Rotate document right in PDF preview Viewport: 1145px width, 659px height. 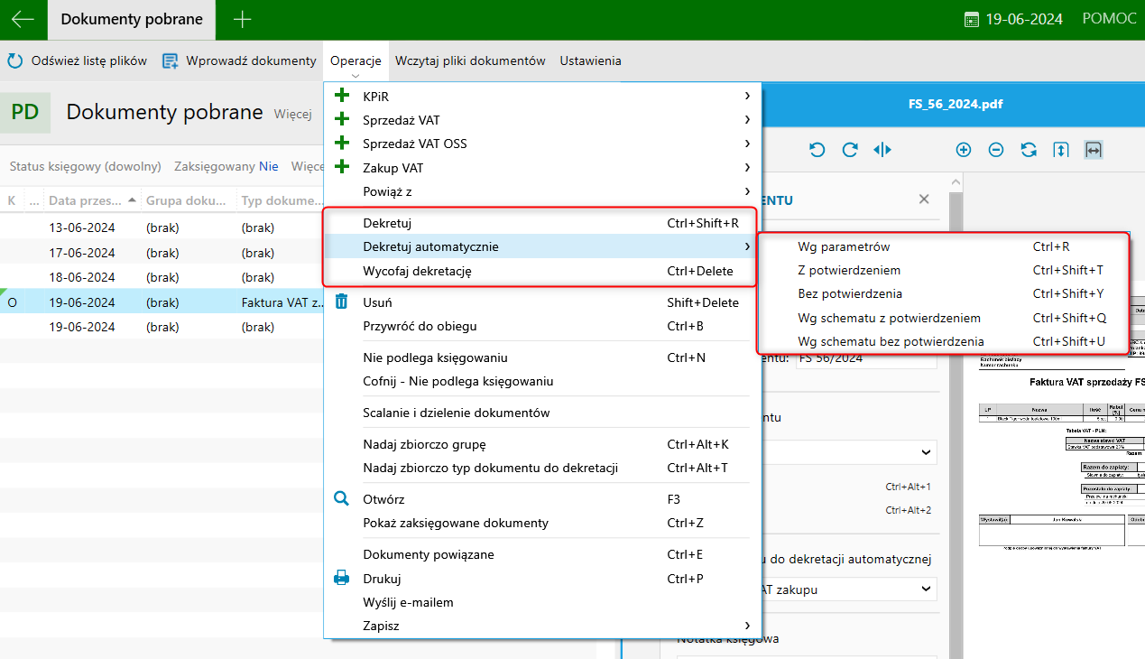pyautogui.click(x=850, y=150)
